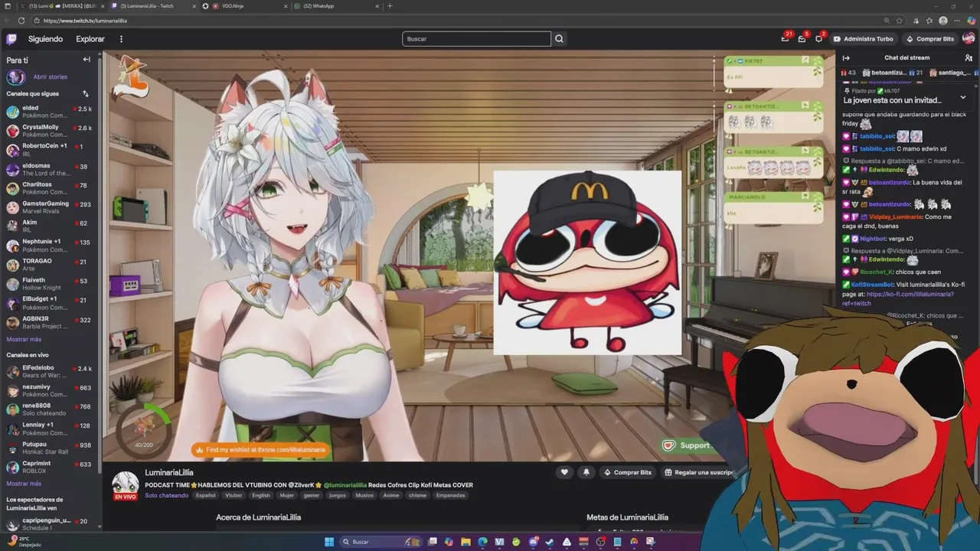This screenshot has height=551, width=980.
Task: Click the Vtuber stream tag
Action: click(234, 495)
